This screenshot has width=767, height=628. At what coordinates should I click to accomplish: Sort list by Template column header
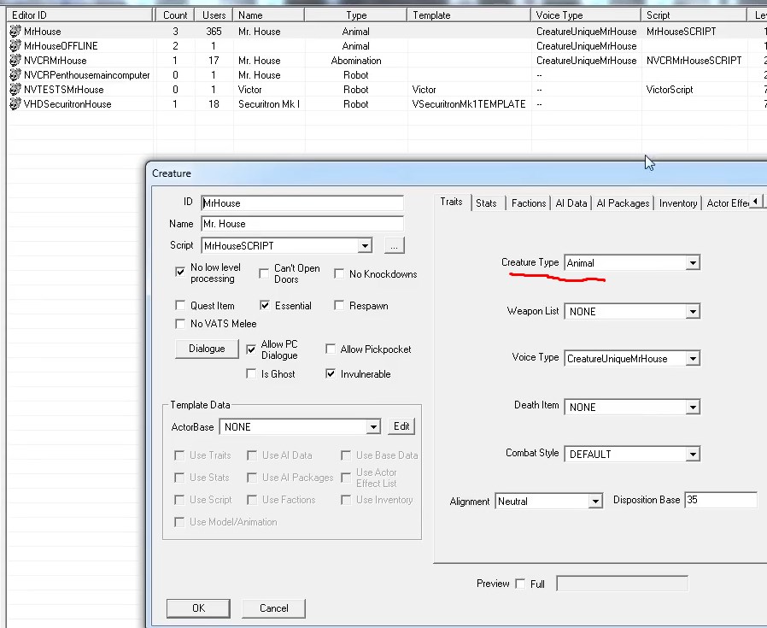click(469, 15)
